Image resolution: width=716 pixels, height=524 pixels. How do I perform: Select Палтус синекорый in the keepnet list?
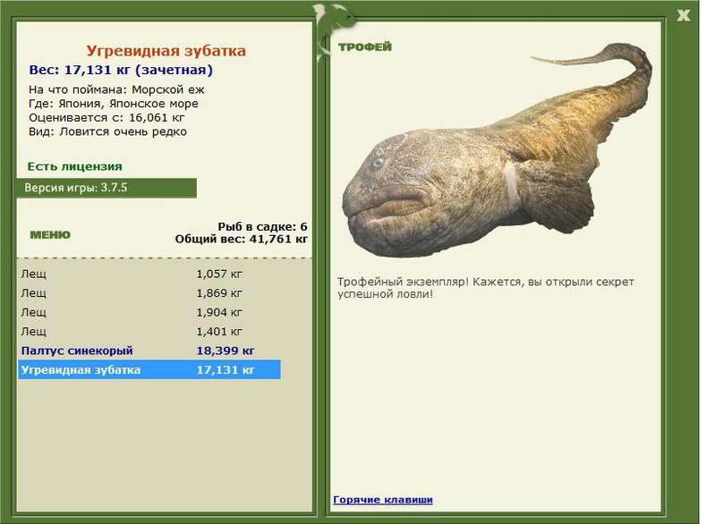click(149, 351)
